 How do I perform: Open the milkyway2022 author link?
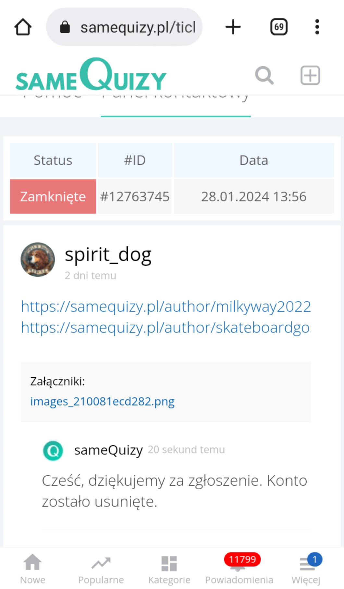166,307
